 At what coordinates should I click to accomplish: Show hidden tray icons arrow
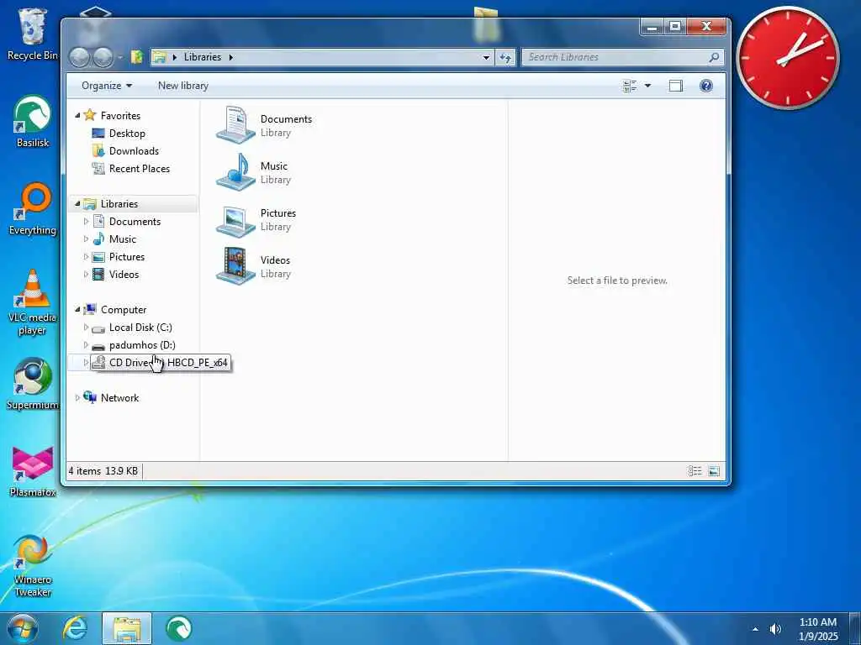[x=755, y=629]
